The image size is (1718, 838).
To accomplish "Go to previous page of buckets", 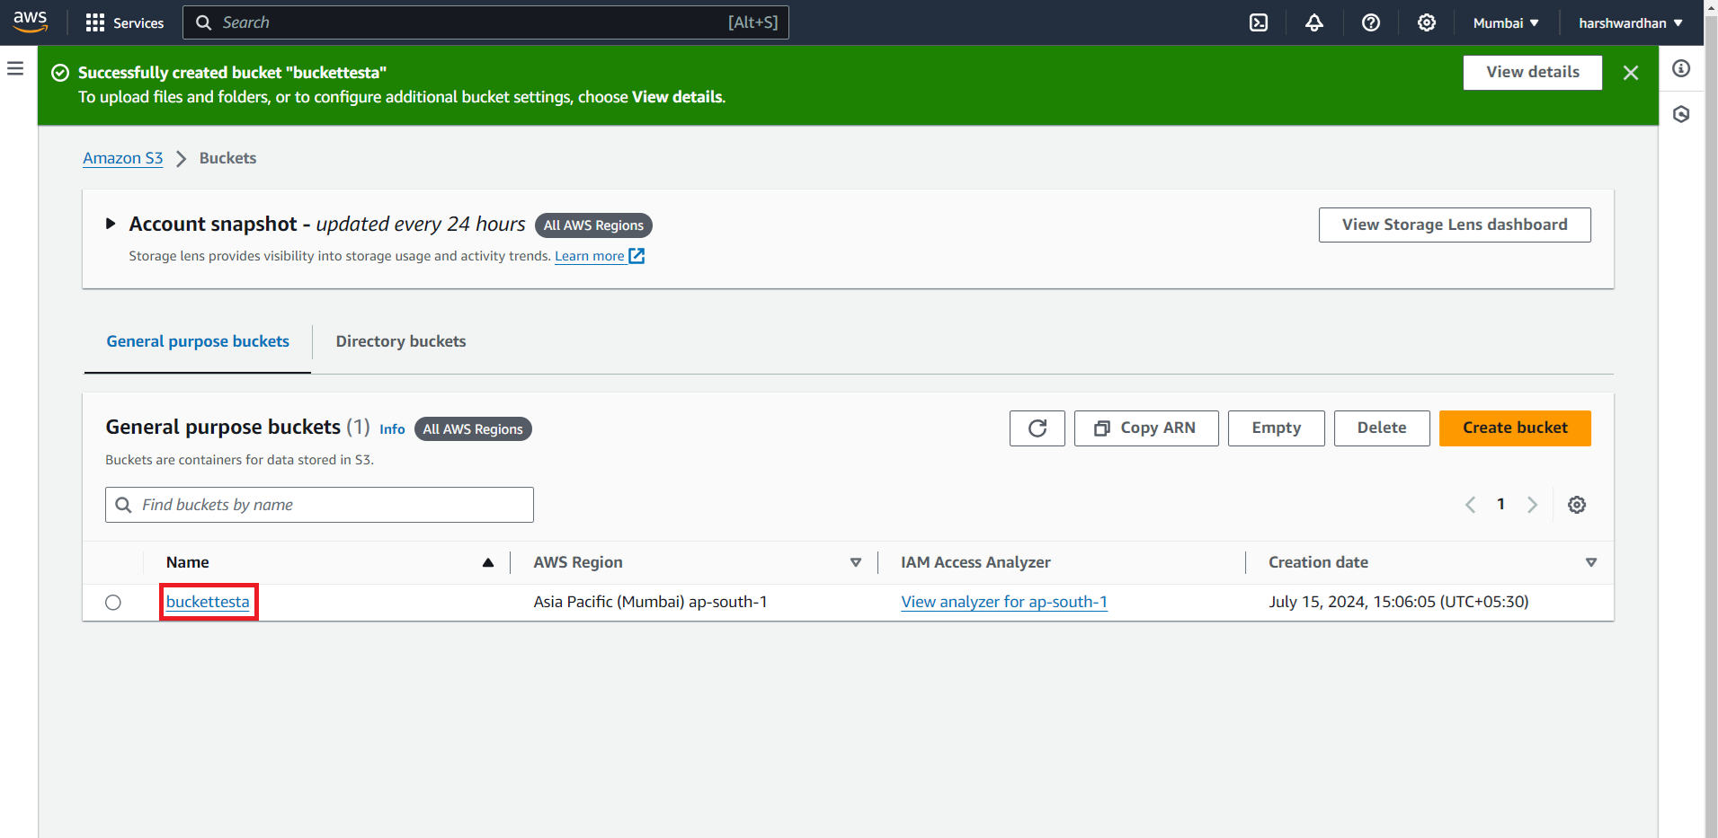I will pyautogui.click(x=1470, y=505).
